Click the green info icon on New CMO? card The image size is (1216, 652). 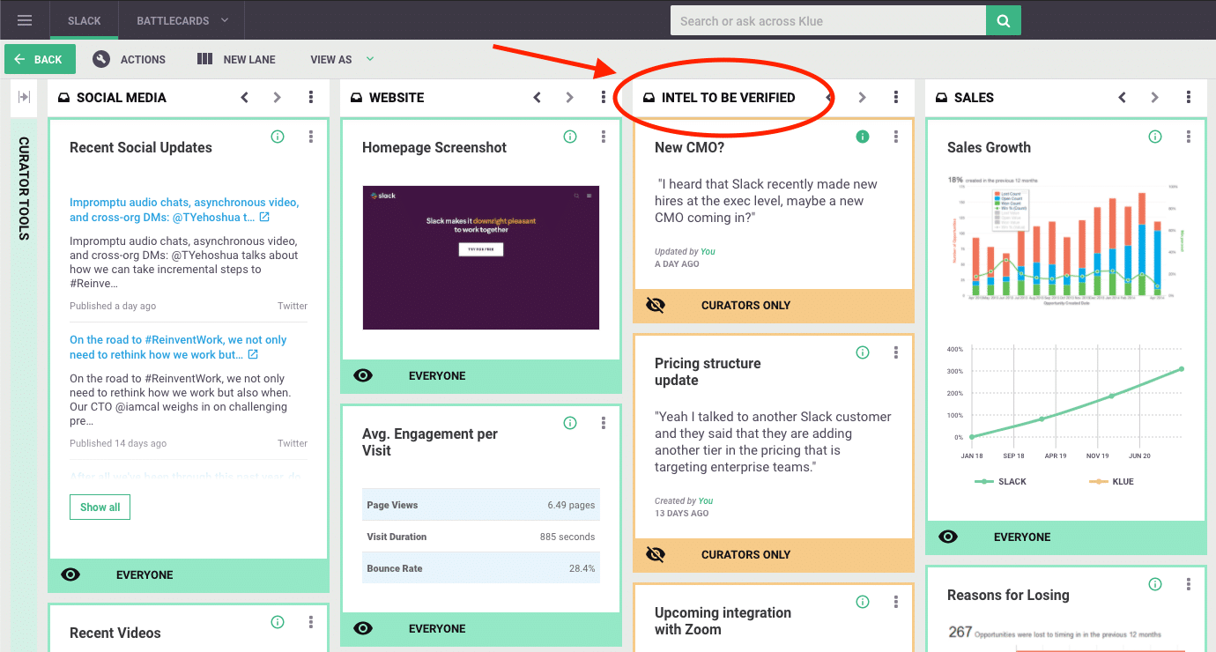(x=863, y=137)
